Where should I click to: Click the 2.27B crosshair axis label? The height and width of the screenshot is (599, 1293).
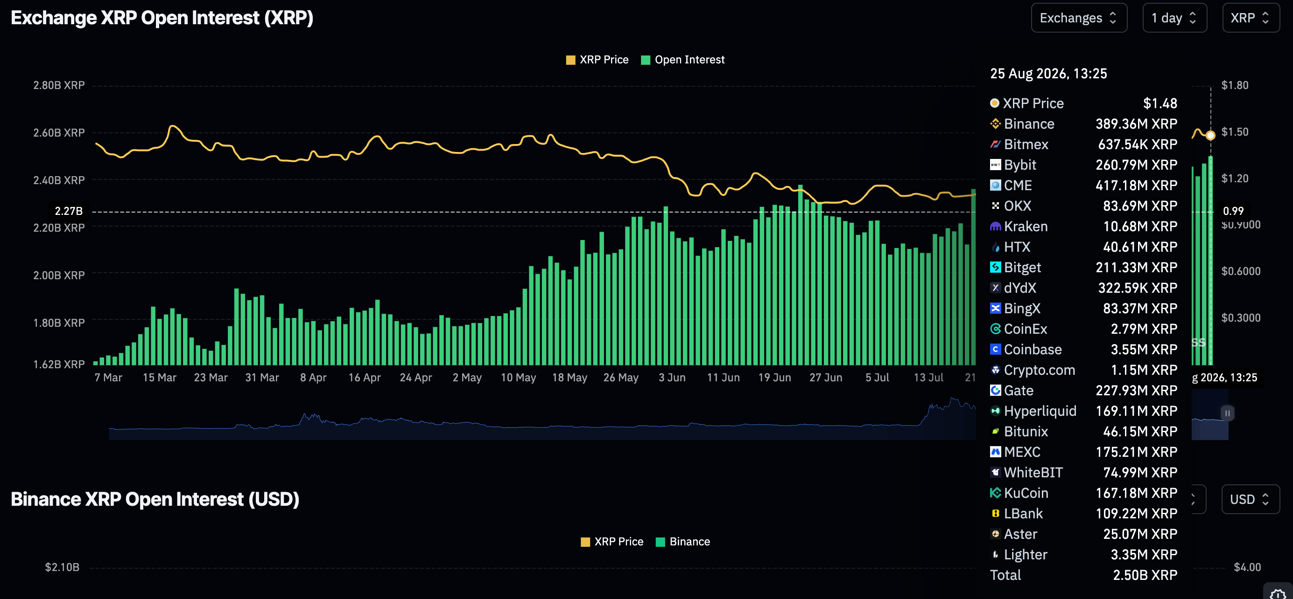[69, 211]
